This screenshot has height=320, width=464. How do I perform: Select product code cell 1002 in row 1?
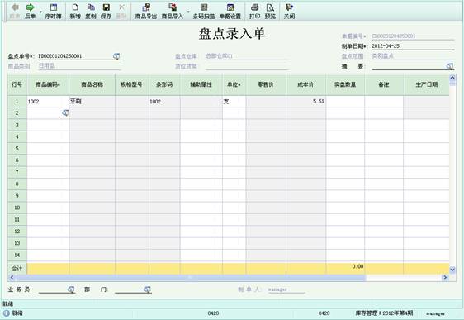[48, 102]
